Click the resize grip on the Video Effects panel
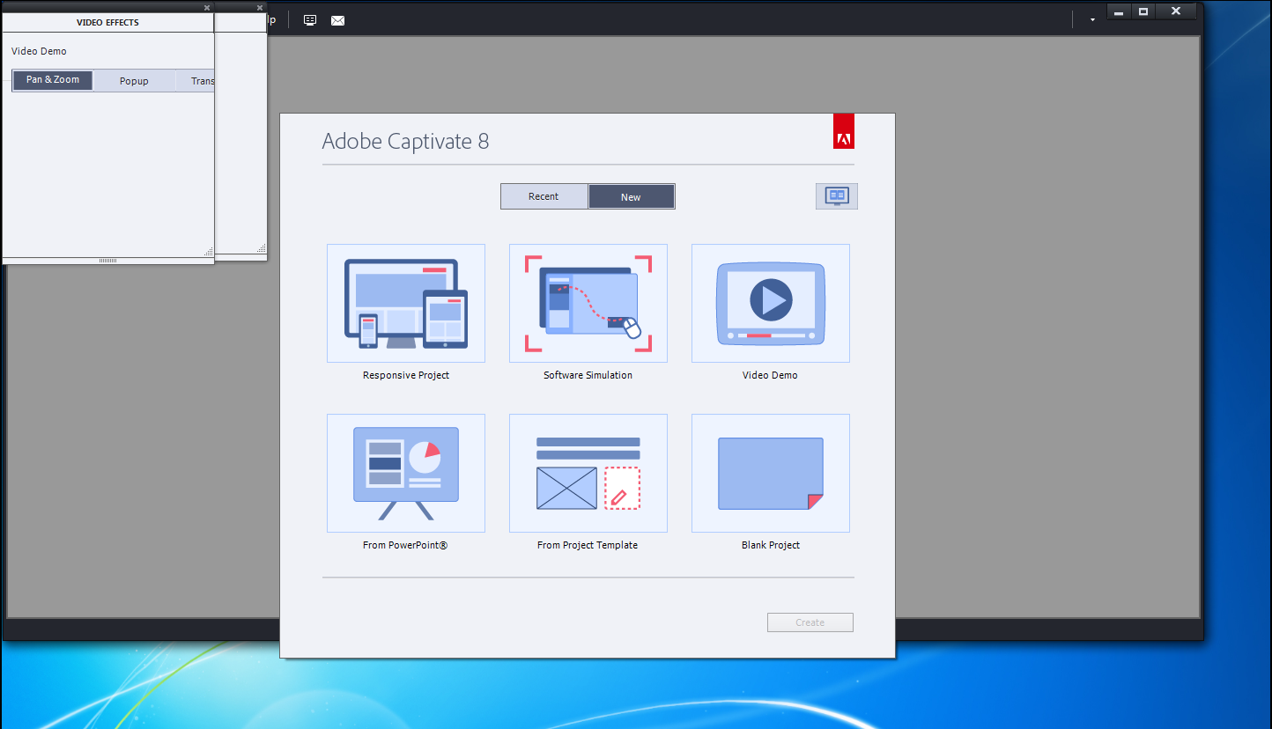 point(208,252)
